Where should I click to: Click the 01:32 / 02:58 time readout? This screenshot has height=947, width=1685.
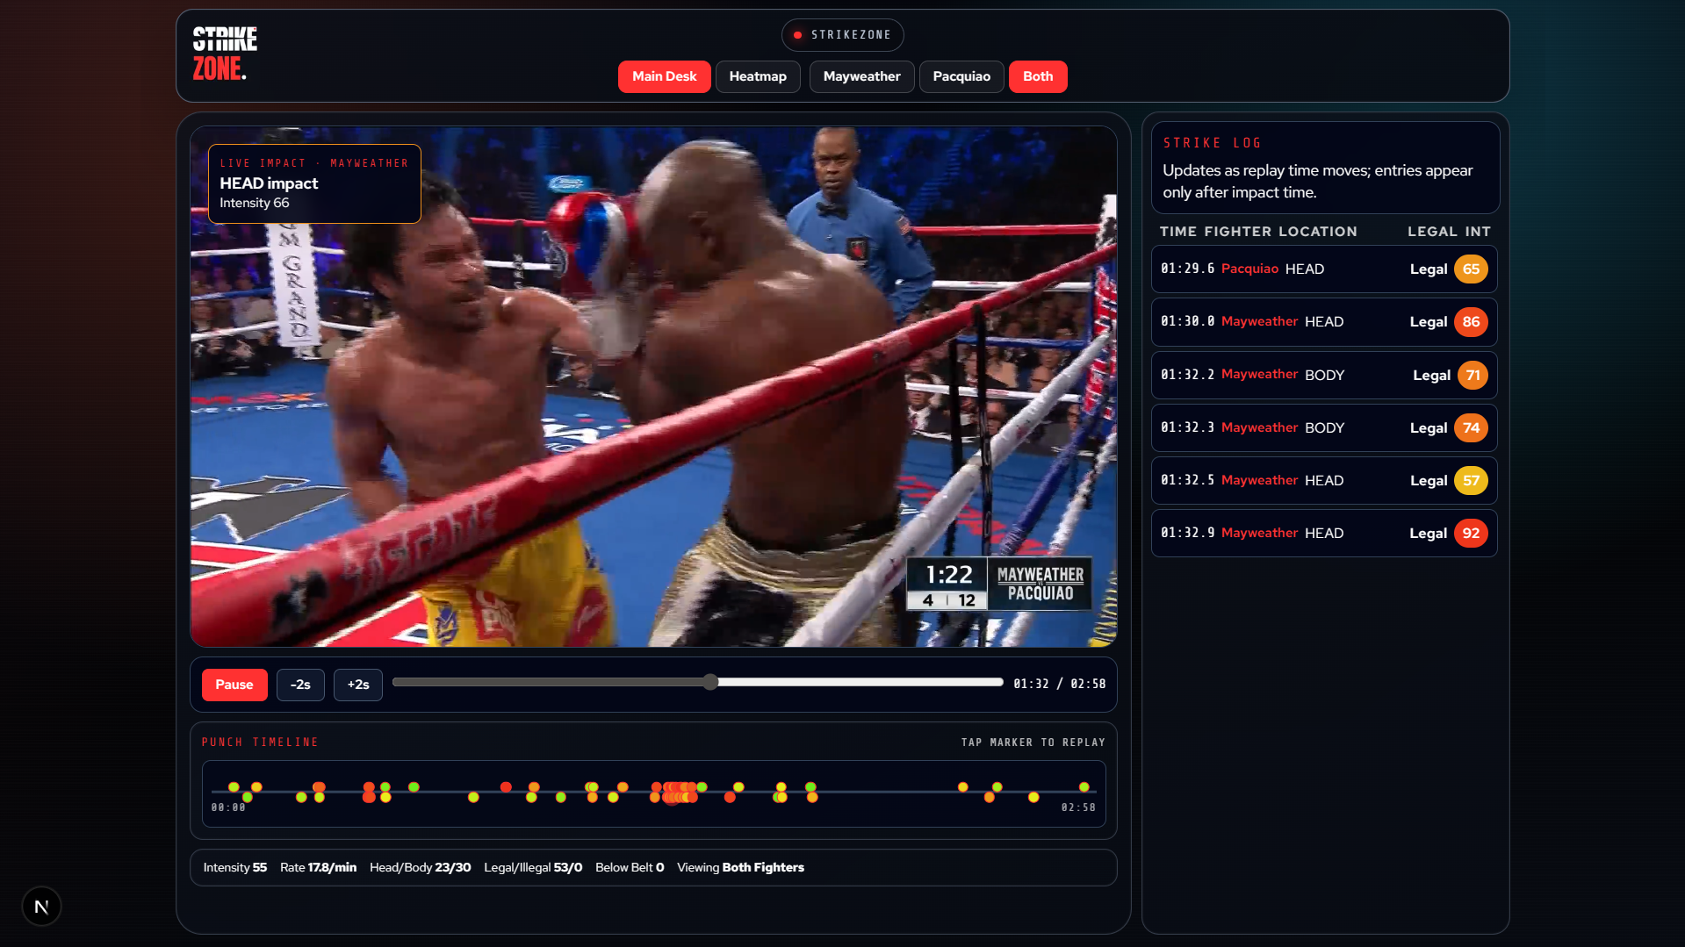[1059, 684]
